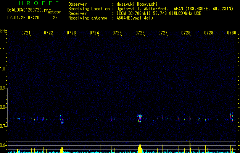This screenshot has width=240, height=153.
Task: Click the echo streaks near 0730
Action: pos(232,117)
